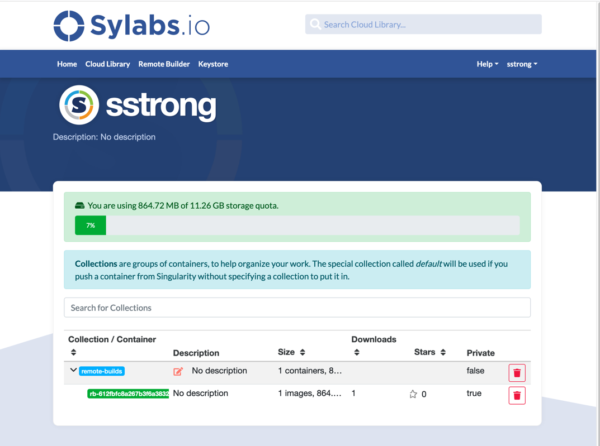Click the Collections info message
Screen dimensions: 600x446
click(297, 270)
